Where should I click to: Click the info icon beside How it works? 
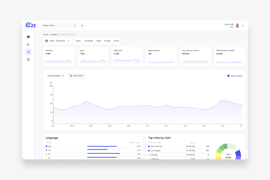point(228,76)
